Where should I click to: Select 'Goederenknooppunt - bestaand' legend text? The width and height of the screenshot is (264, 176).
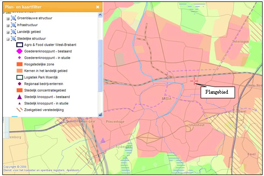48,51
